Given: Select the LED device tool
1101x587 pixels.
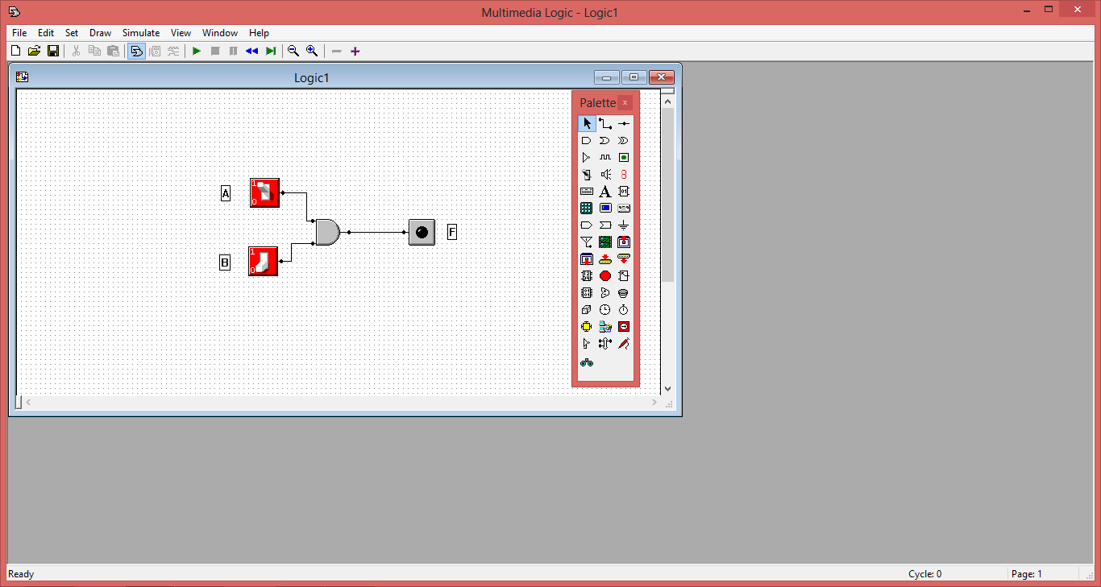Looking at the screenshot, I should 623,157.
